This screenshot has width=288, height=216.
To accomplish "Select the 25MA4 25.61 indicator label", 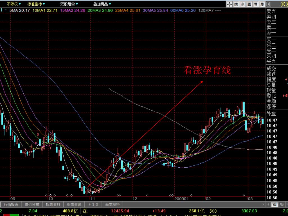I will (x=128, y=10).
